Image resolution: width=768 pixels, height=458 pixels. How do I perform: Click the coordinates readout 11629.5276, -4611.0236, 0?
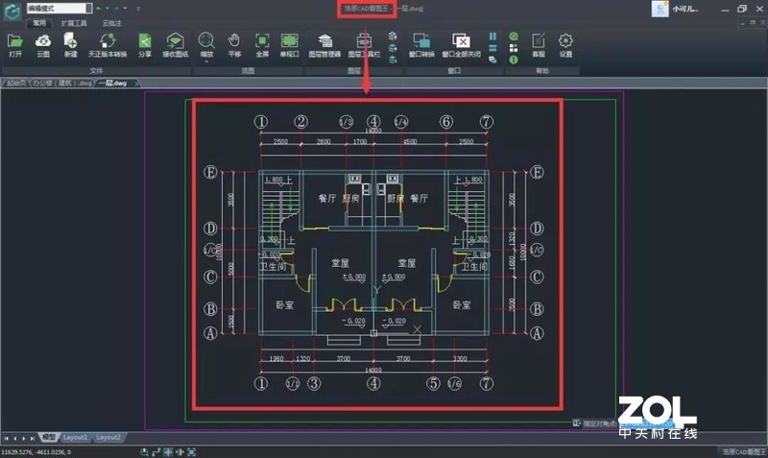pos(36,452)
